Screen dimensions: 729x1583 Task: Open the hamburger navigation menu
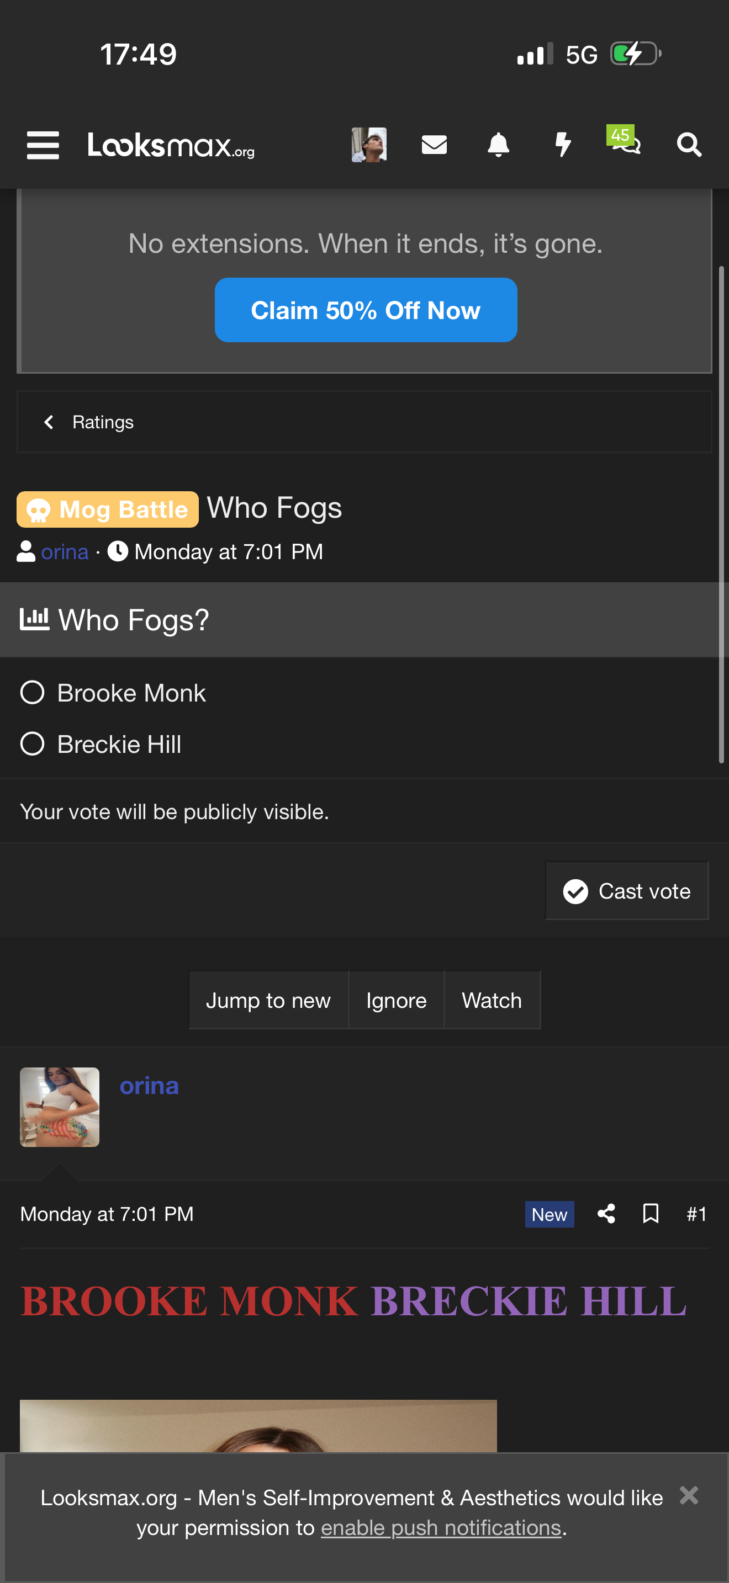coord(43,145)
